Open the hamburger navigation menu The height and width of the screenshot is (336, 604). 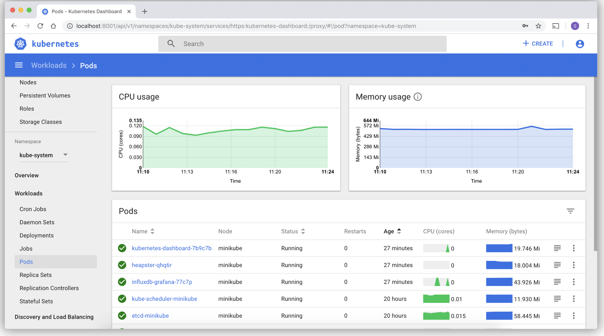pyautogui.click(x=19, y=65)
